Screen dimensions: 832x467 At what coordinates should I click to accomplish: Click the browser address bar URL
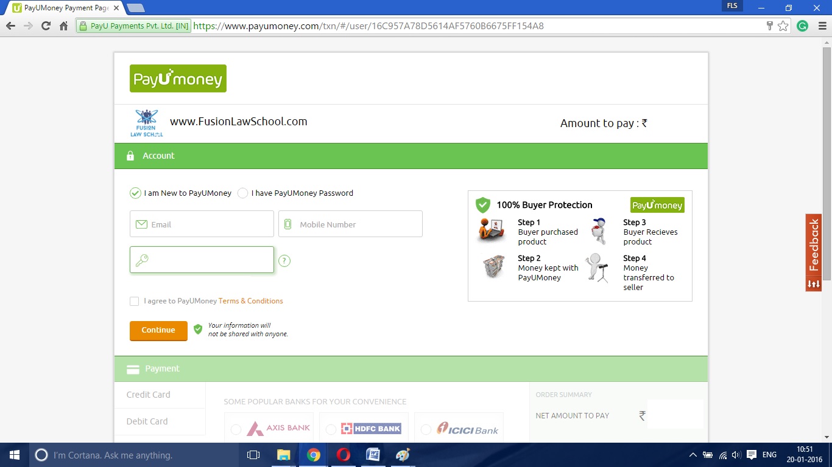(x=368, y=26)
